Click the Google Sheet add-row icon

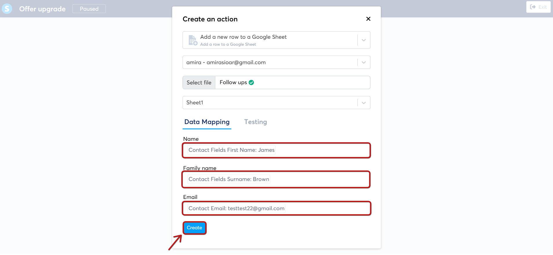pyautogui.click(x=193, y=40)
